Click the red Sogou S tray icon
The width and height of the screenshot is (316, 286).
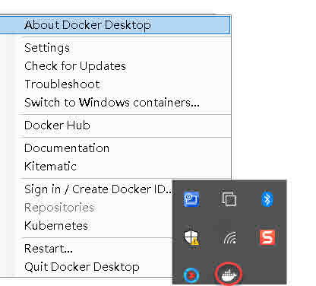pyautogui.click(x=267, y=237)
